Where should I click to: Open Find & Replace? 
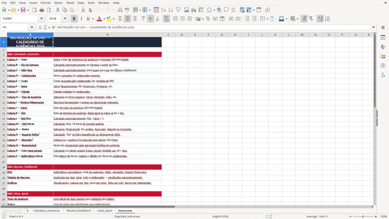click(x=120, y=10)
